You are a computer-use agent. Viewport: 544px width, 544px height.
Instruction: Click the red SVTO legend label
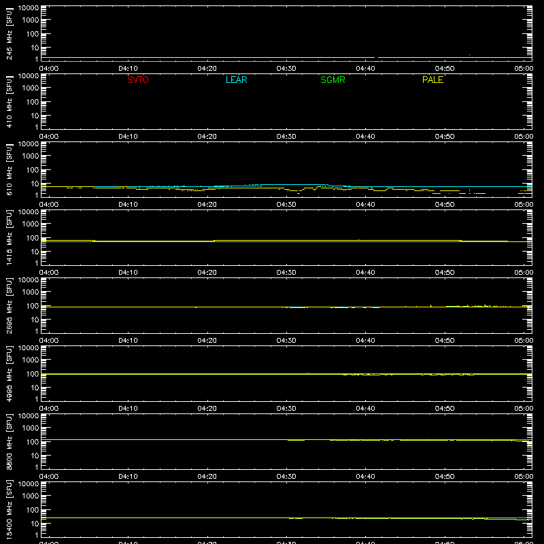tap(138, 80)
